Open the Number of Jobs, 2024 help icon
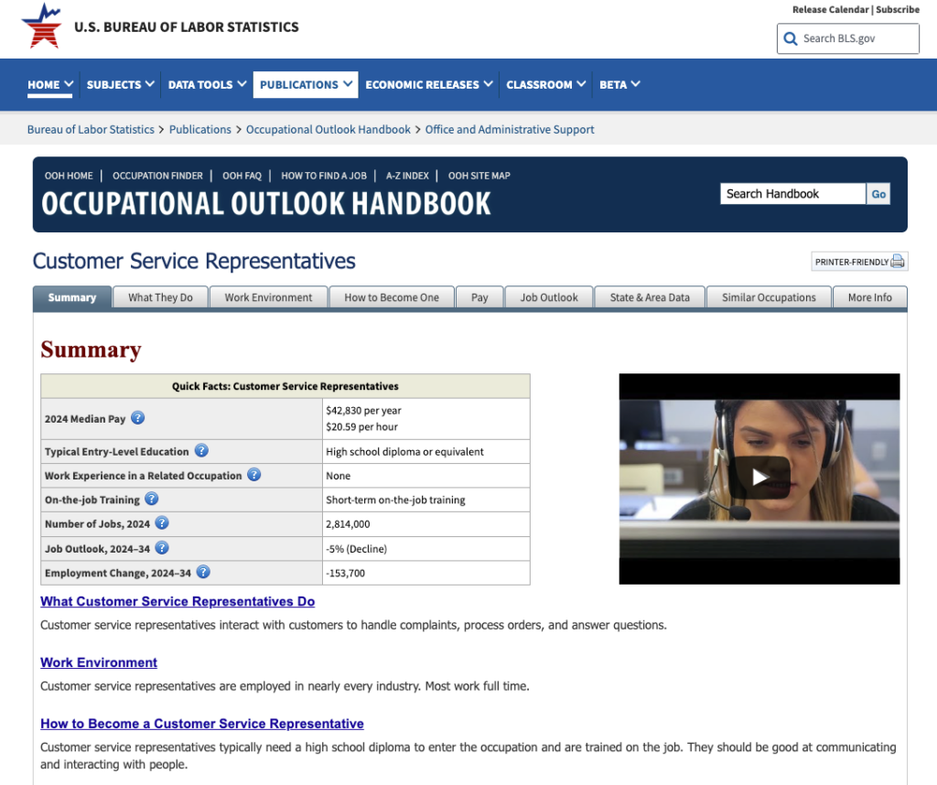 [162, 522]
